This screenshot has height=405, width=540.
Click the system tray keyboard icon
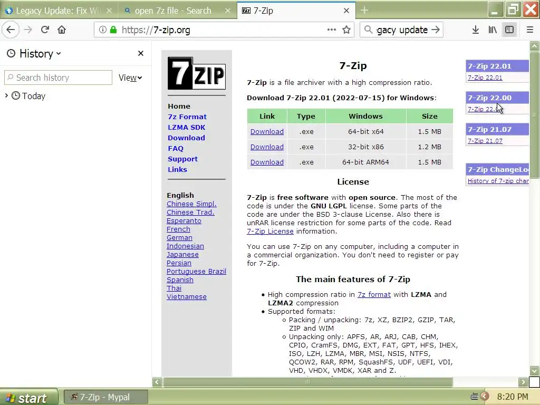coord(474,397)
